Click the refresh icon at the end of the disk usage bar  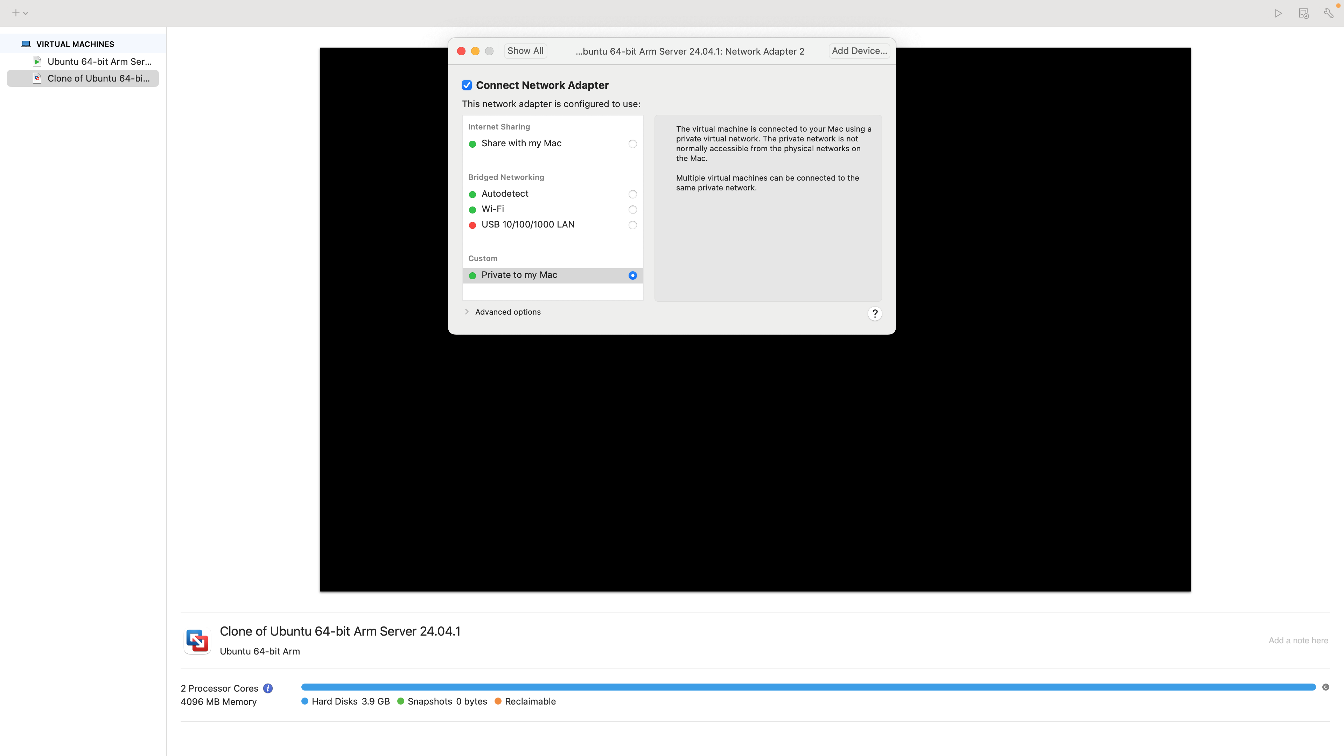pyautogui.click(x=1325, y=687)
